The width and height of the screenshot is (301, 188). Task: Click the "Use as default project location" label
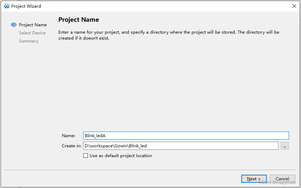pos(121,156)
